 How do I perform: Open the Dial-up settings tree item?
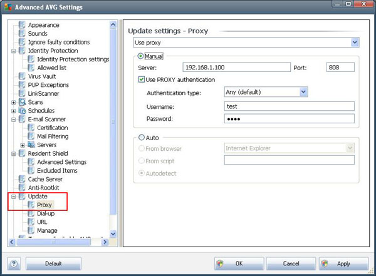pos(46,213)
